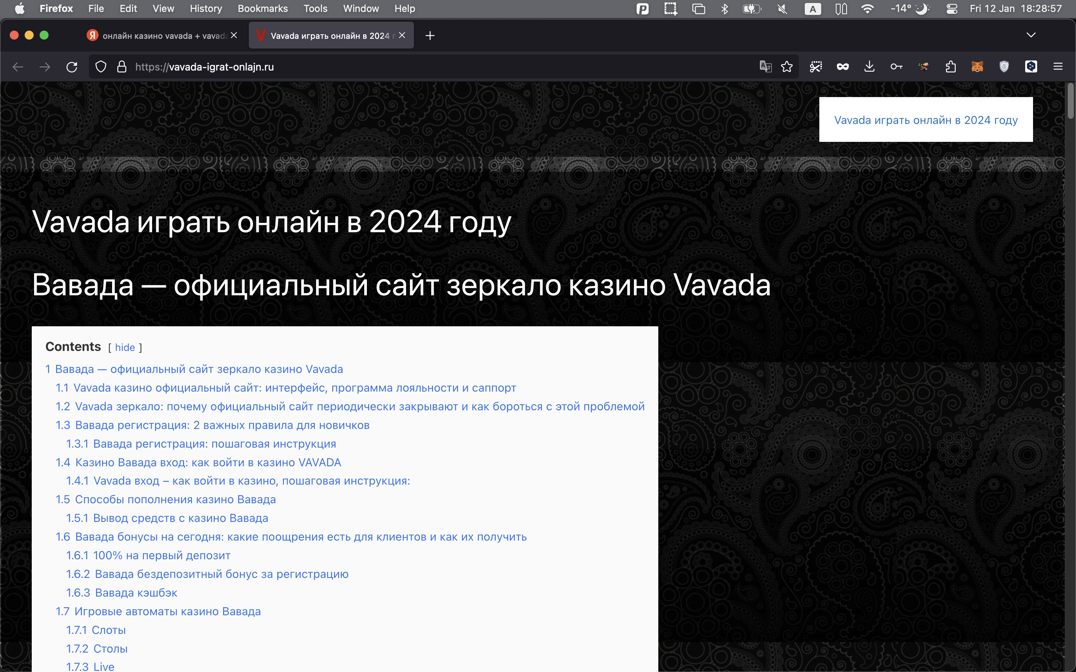Click the translate page icon
The width and height of the screenshot is (1076, 672).
765,67
